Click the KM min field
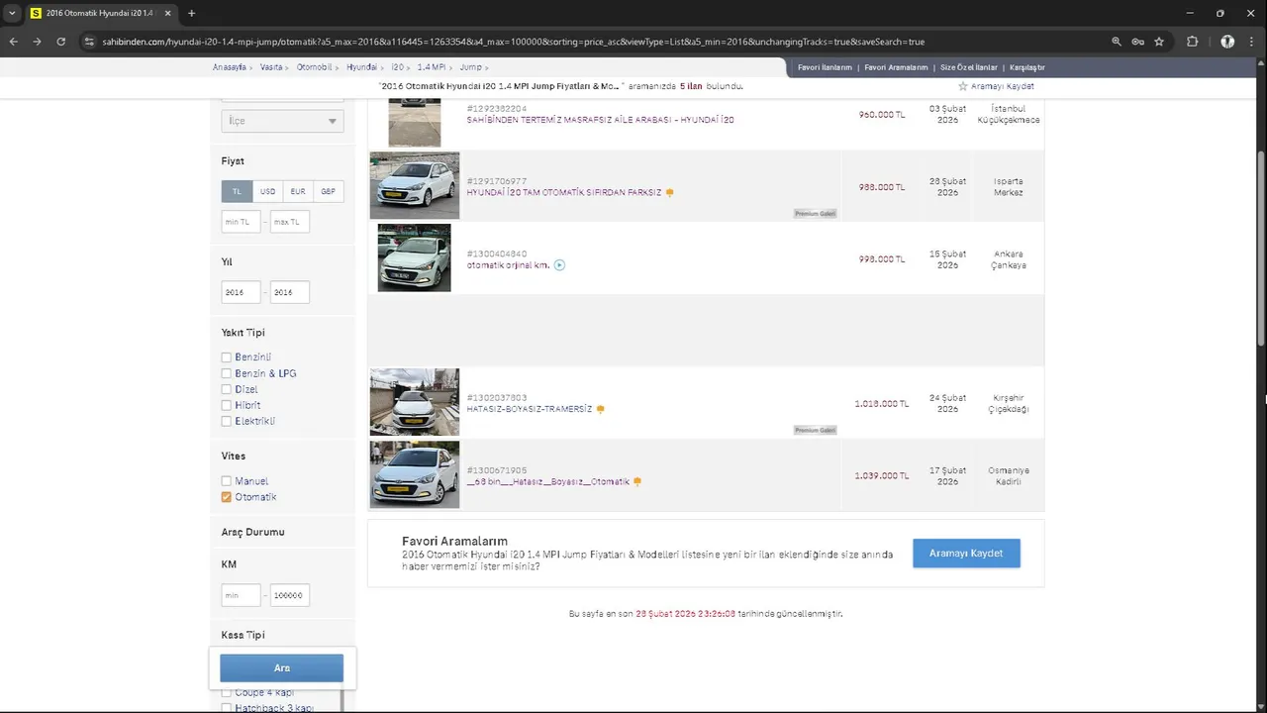This screenshot has height=713, width=1267. coord(241,595)
